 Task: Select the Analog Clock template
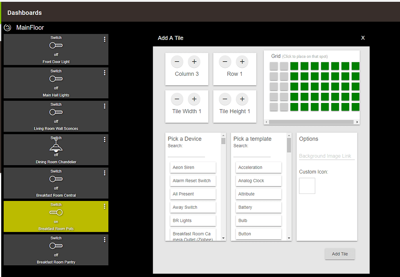[x=258, y=181]
